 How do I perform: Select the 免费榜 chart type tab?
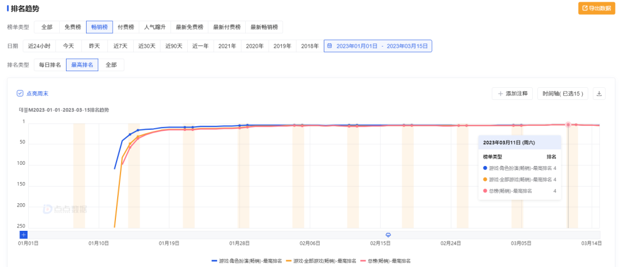(73, 28)
